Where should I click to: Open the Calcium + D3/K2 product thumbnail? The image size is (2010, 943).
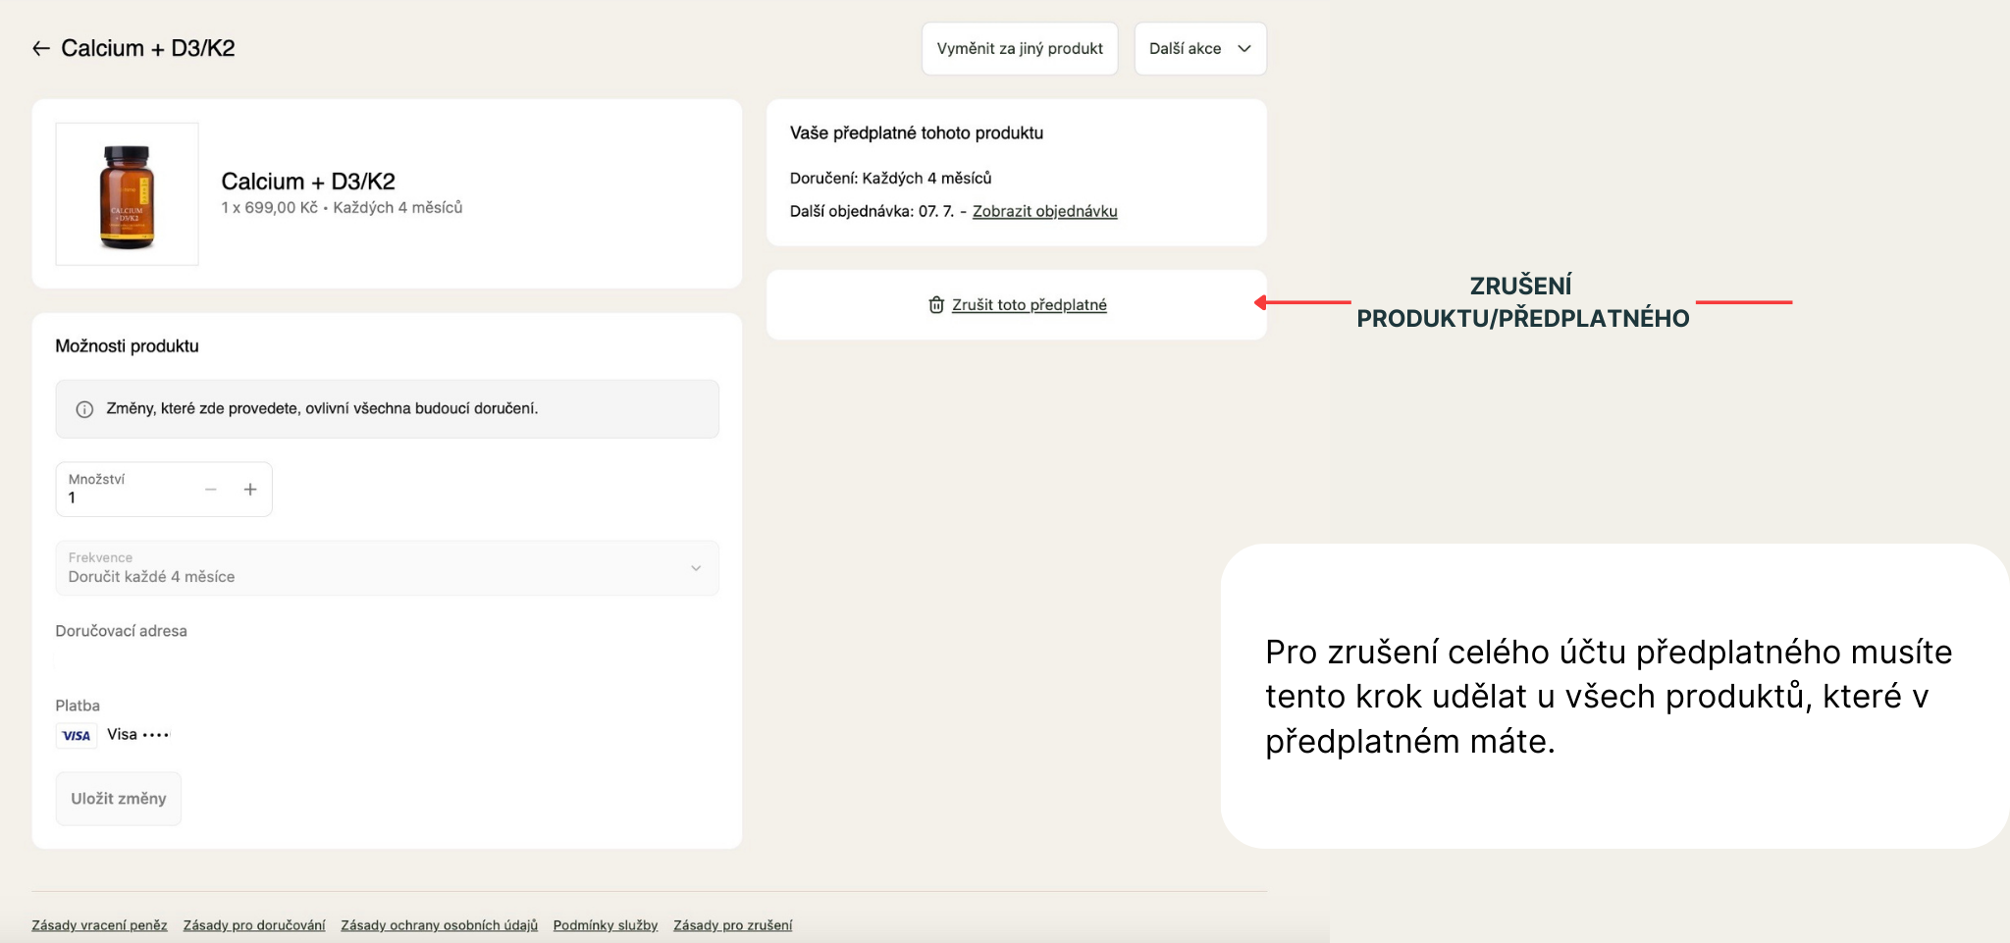(x=128, y=194)
